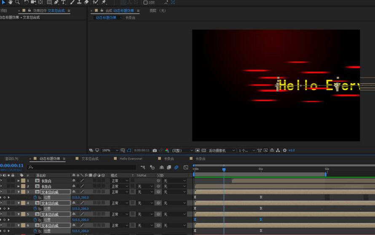Click the motion blur enable icon in timeline
The height and width of the screenshot is (235, 375).
[x=176, y=167]
